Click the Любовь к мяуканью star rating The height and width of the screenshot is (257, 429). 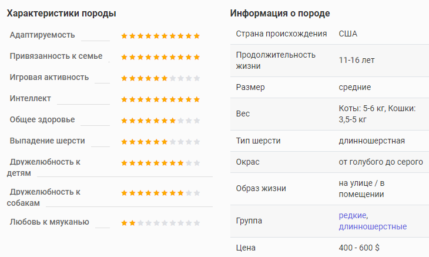tap(160, 223)
